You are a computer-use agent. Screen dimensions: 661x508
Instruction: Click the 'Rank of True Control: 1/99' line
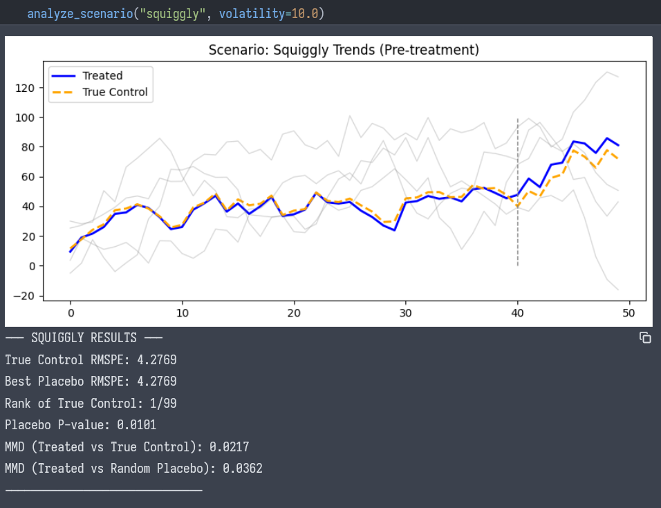(91, 403)
